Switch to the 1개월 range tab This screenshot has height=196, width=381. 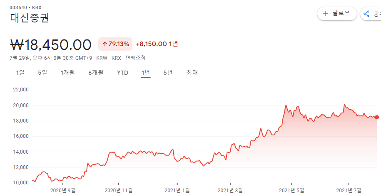(67, 72)
